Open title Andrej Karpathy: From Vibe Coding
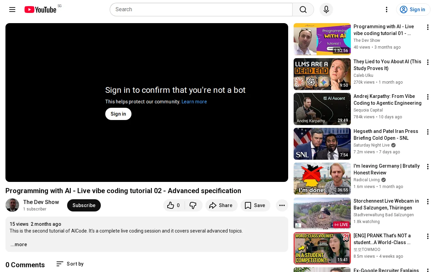The width and height of the screenshot is (436, 272). point(388,100)
